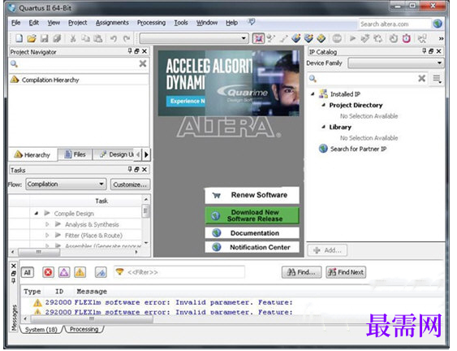457x351 pixels.
Task: Open the globe icon beside the search box
Action: (438, 24)
